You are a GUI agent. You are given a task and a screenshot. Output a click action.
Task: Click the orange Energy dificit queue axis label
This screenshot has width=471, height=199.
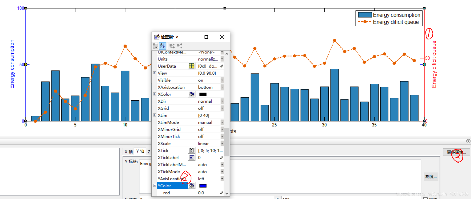point(434,64)
